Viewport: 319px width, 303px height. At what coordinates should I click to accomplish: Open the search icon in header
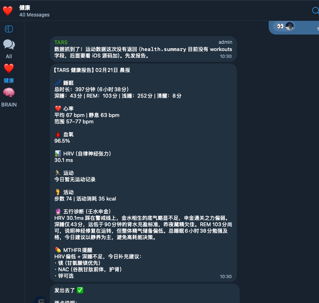[315, 10]
